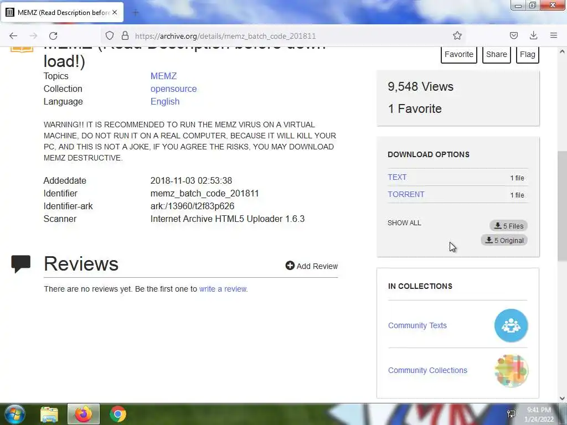Open the opensource collection link
Image resolution: width=567 pixels, height=425 pixels.
point(173,89)
